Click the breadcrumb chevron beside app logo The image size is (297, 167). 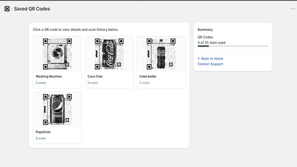[x=12, y=9]
